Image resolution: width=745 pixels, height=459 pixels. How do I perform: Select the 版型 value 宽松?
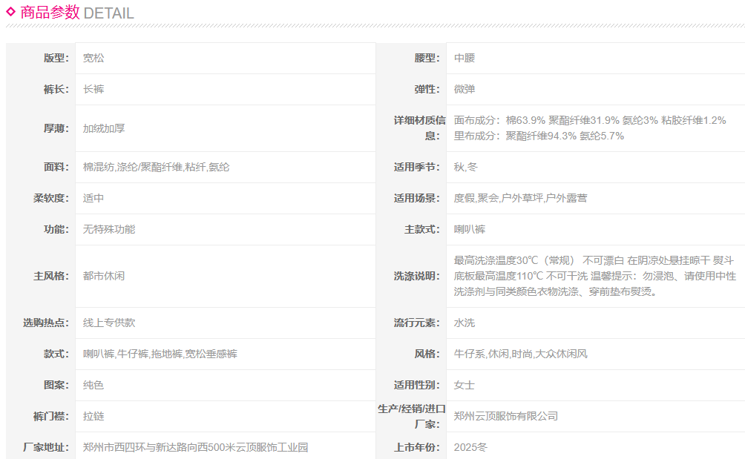[93, 58]
